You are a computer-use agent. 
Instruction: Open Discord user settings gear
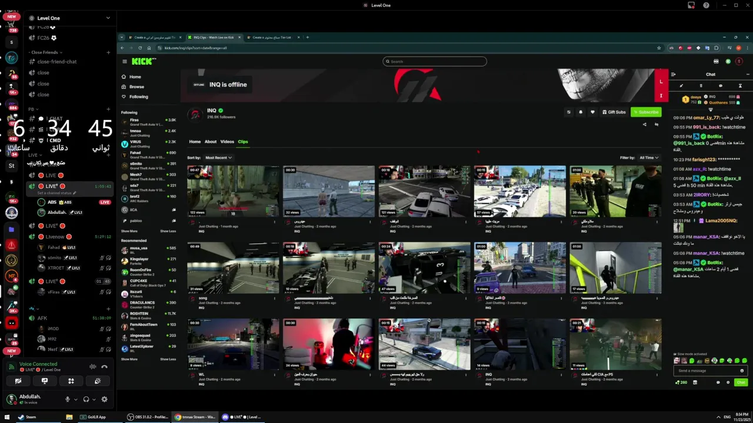(x=104, y=399)
